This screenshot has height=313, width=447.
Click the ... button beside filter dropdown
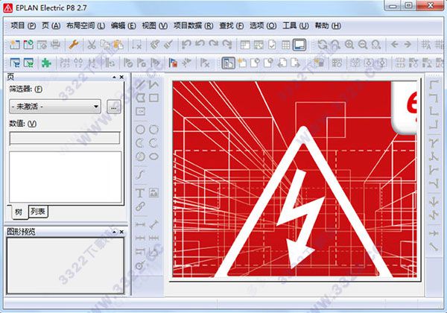[x=113, y=107]
